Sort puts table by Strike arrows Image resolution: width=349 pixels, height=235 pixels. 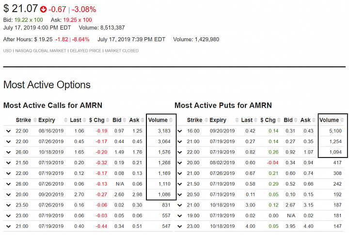pyautogui.click(x=206, y=120)
